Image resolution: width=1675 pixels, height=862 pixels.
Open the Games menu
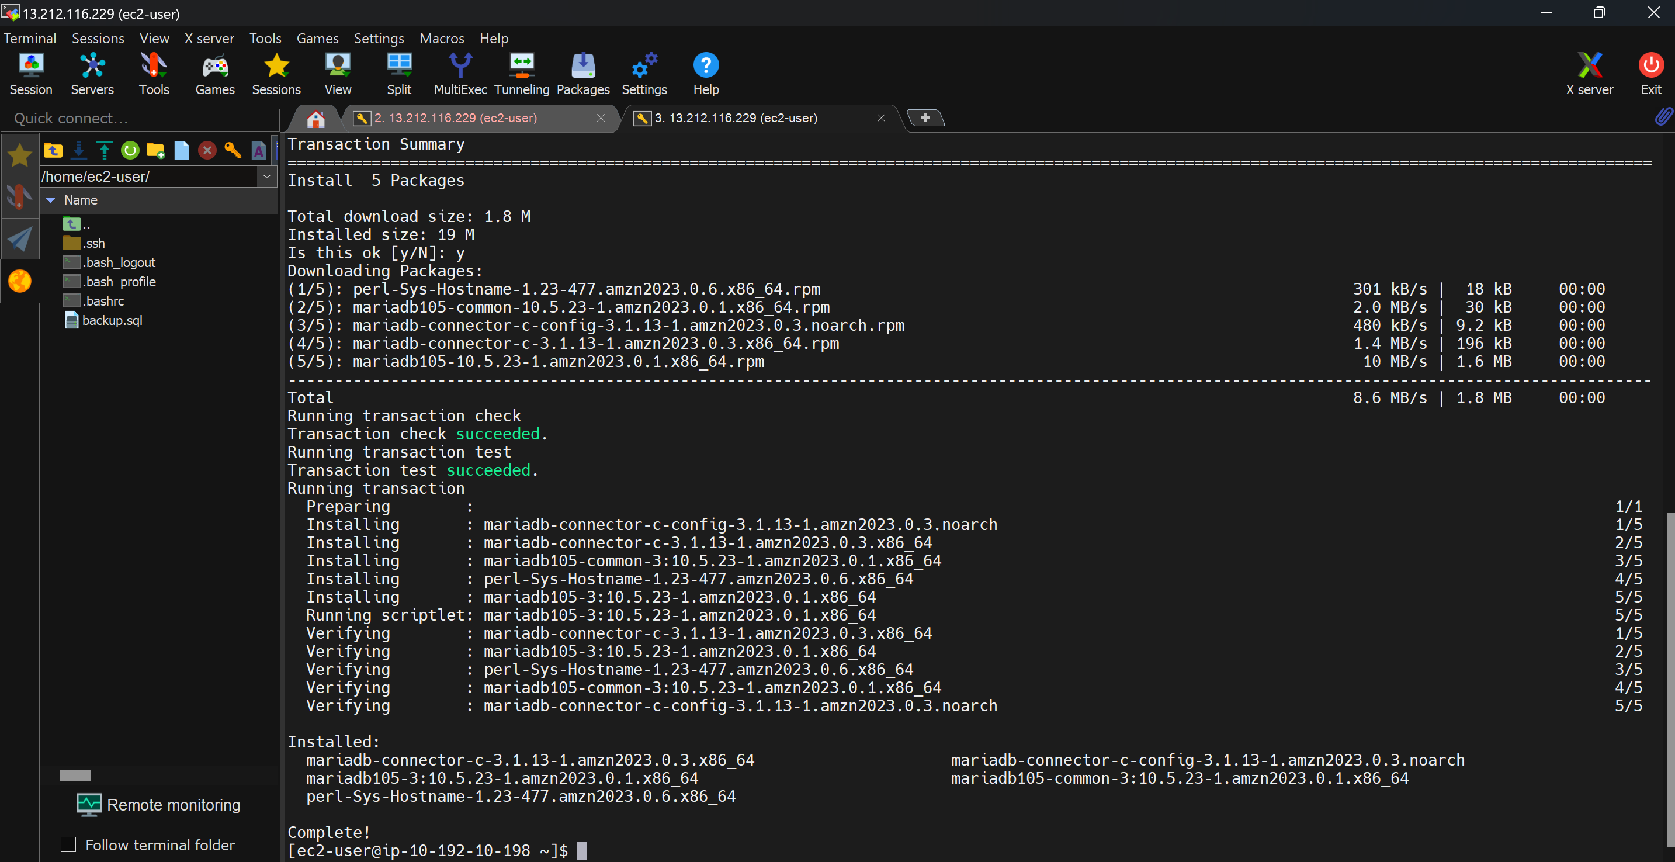tap(317, 39)
